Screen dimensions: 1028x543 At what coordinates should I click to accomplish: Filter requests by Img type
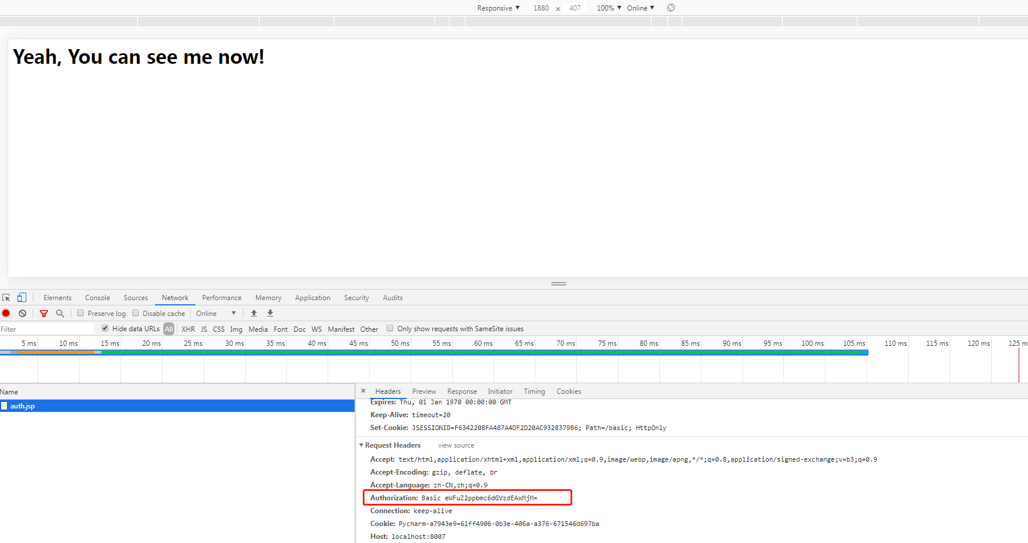click(236, 329)
